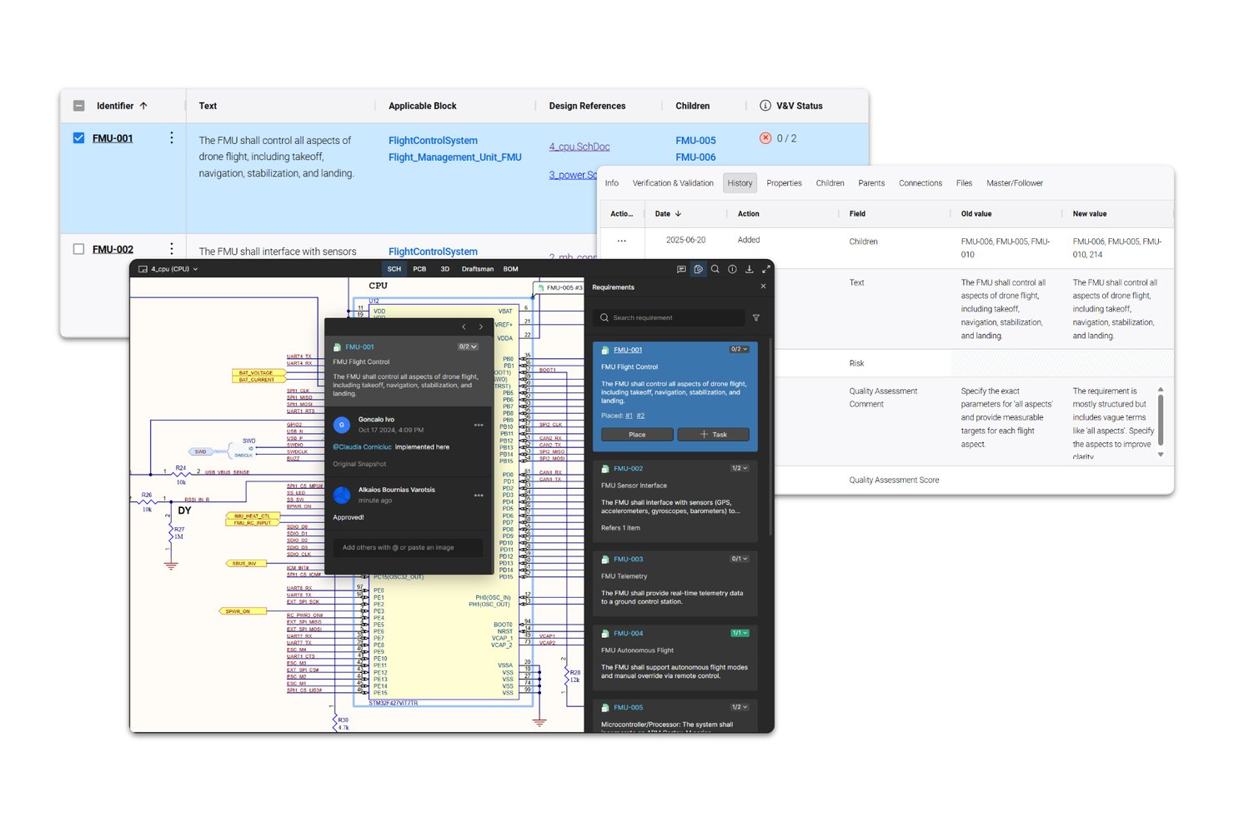Image resolution: width=1234 pixels, height=822 pixels.
Task: Click the add comment input field
Action: tap(408, 547)
